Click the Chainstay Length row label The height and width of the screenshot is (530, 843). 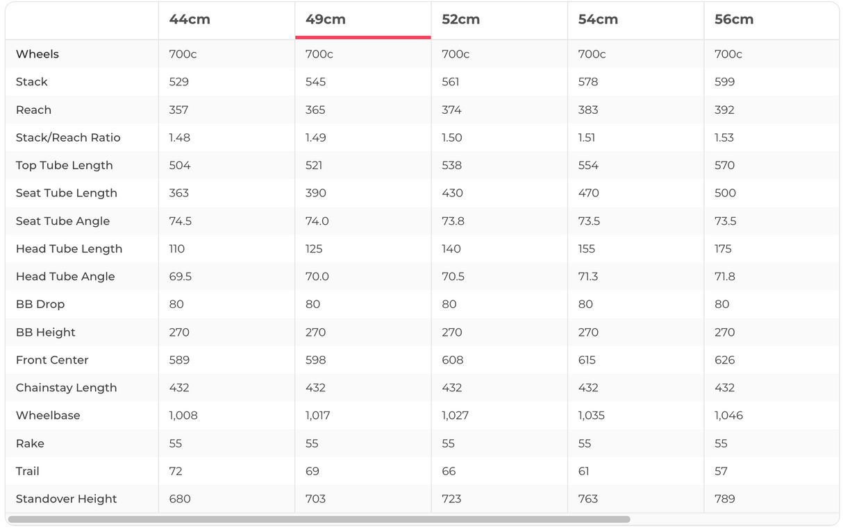(x=66, y=388)
